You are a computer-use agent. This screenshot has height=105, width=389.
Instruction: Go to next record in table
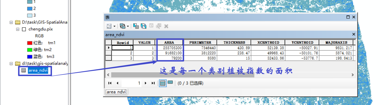[x=146, y=83]
